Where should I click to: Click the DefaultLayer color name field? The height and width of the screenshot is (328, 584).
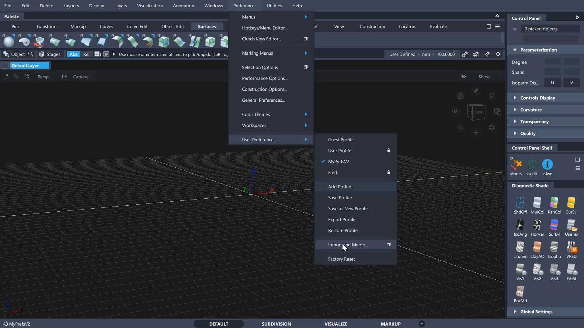click(x=30, y=66)
